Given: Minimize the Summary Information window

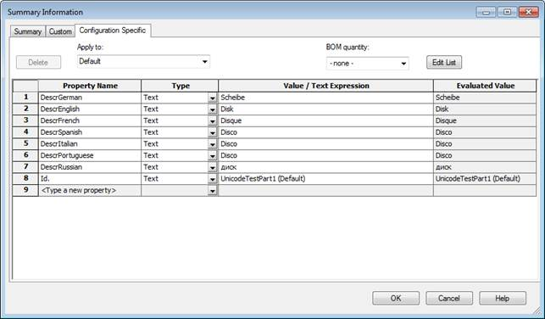Looking at the screenshot, I should click(486, 12).
